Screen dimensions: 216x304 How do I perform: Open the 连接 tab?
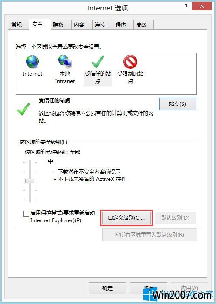pyautogui.click(x=100, y=25)
